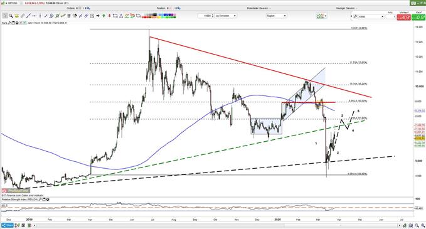Open Kurs settings wrench icon
The height and width of the screenshot is (229, 426).
9,23
